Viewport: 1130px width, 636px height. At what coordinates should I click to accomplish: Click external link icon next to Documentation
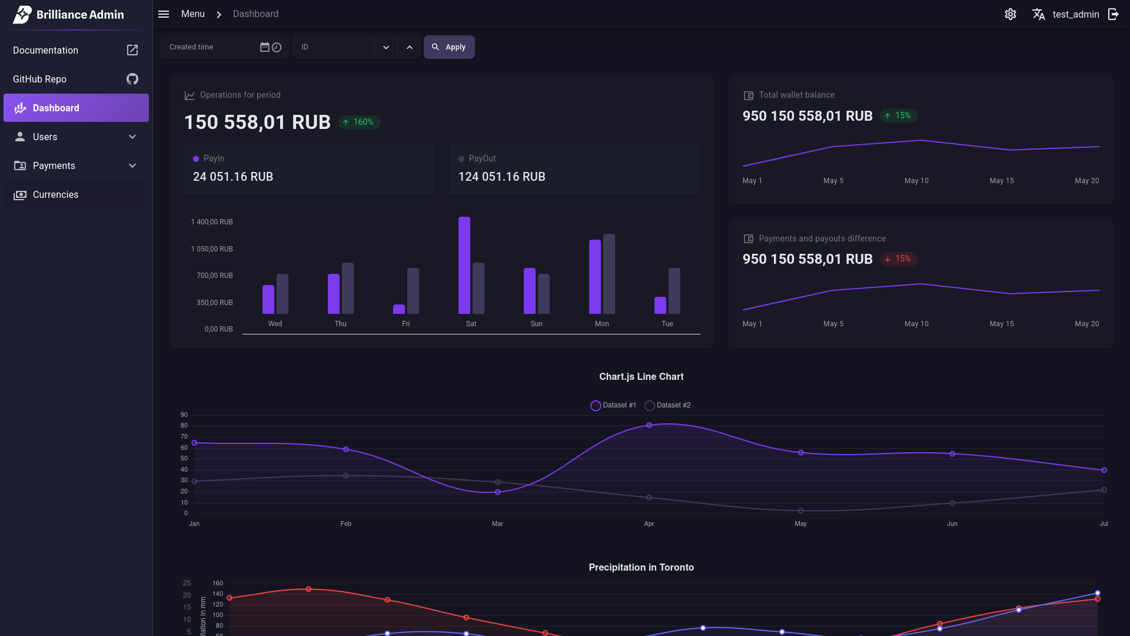coord(132,50)
